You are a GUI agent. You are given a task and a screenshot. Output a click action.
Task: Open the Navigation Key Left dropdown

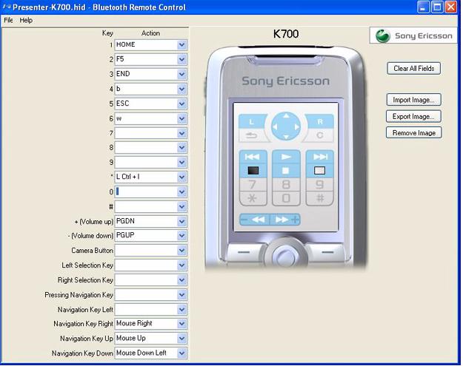click(x=182, y=309)
